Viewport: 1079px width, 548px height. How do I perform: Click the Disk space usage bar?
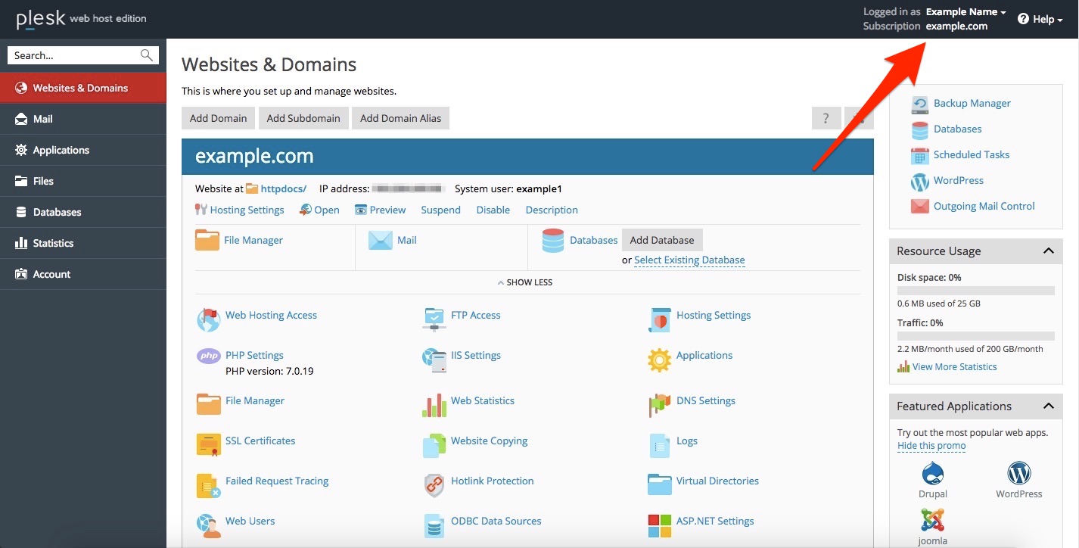[976, 291]
